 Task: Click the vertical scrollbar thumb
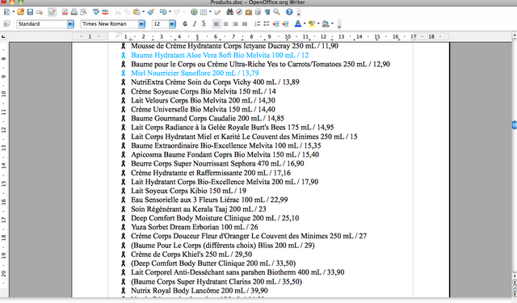pos(515,125)
